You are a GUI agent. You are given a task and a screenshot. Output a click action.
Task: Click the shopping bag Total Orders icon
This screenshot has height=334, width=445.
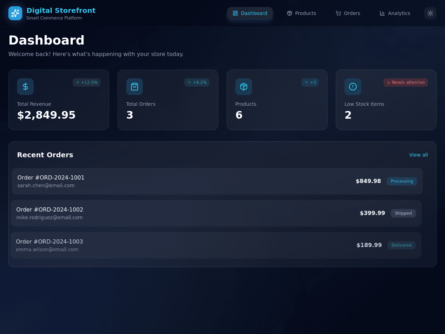click(x=135, y=87)
